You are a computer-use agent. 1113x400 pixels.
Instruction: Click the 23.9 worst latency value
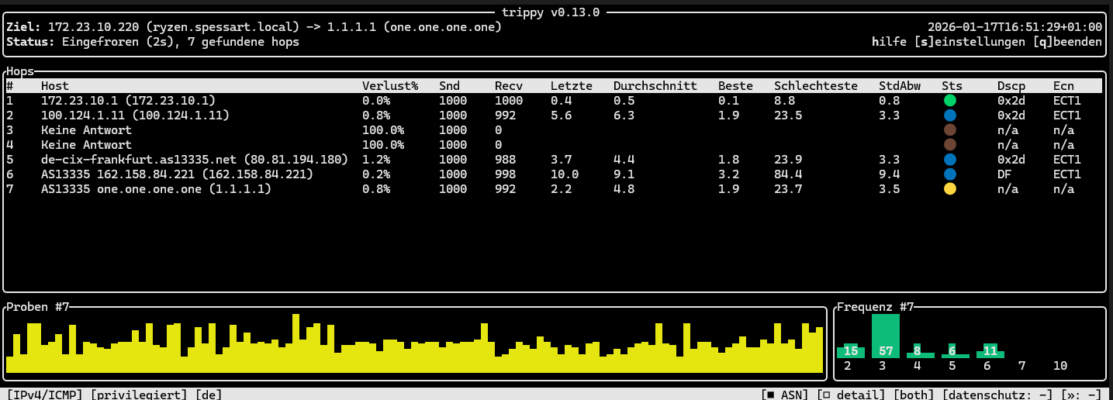click(x=788, y=159)
